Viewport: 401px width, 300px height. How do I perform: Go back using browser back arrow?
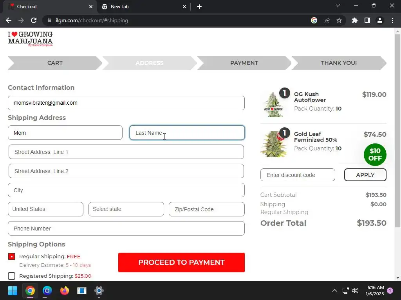(x=9, y=20)
